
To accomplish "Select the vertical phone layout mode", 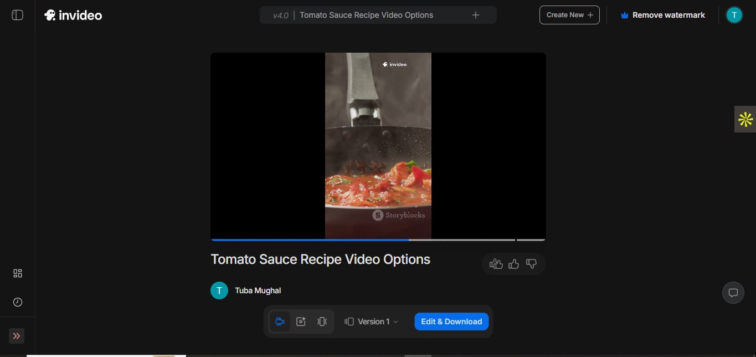I will coord(322,322).
